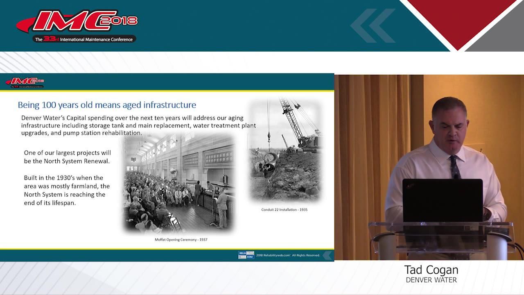Image resolution: width=524 pixels, height=295 pixels.
Task: Click the 'DENVER WATER' organization label
Action: point(431,280)
